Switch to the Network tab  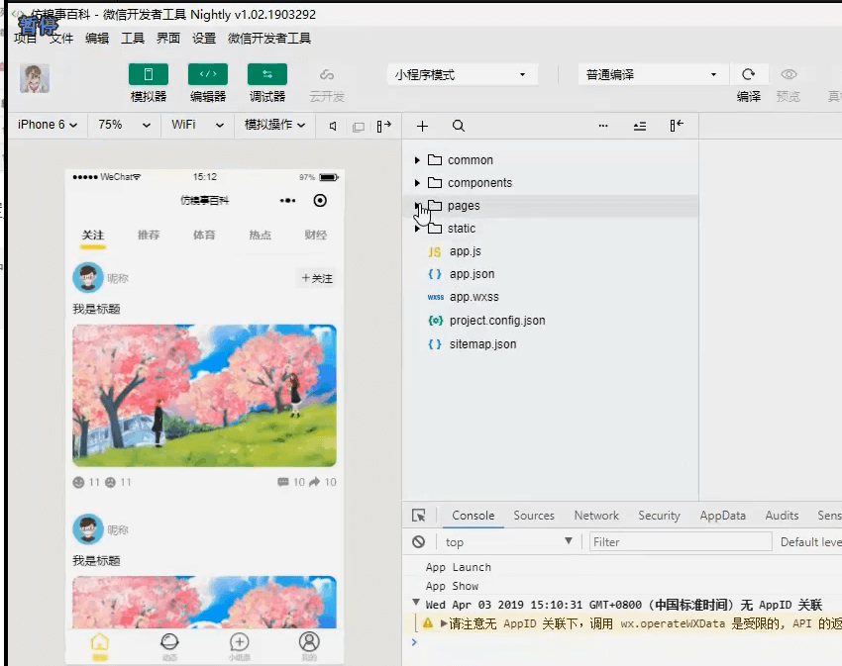click(x=596, y=516)
